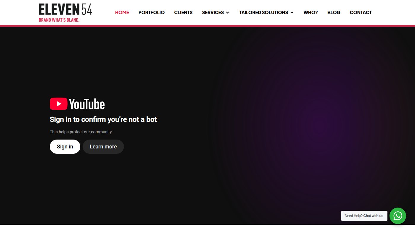415x233 pixels.
Task: Expand the Tailored Solutions chevron
Action: pos(292,12)
